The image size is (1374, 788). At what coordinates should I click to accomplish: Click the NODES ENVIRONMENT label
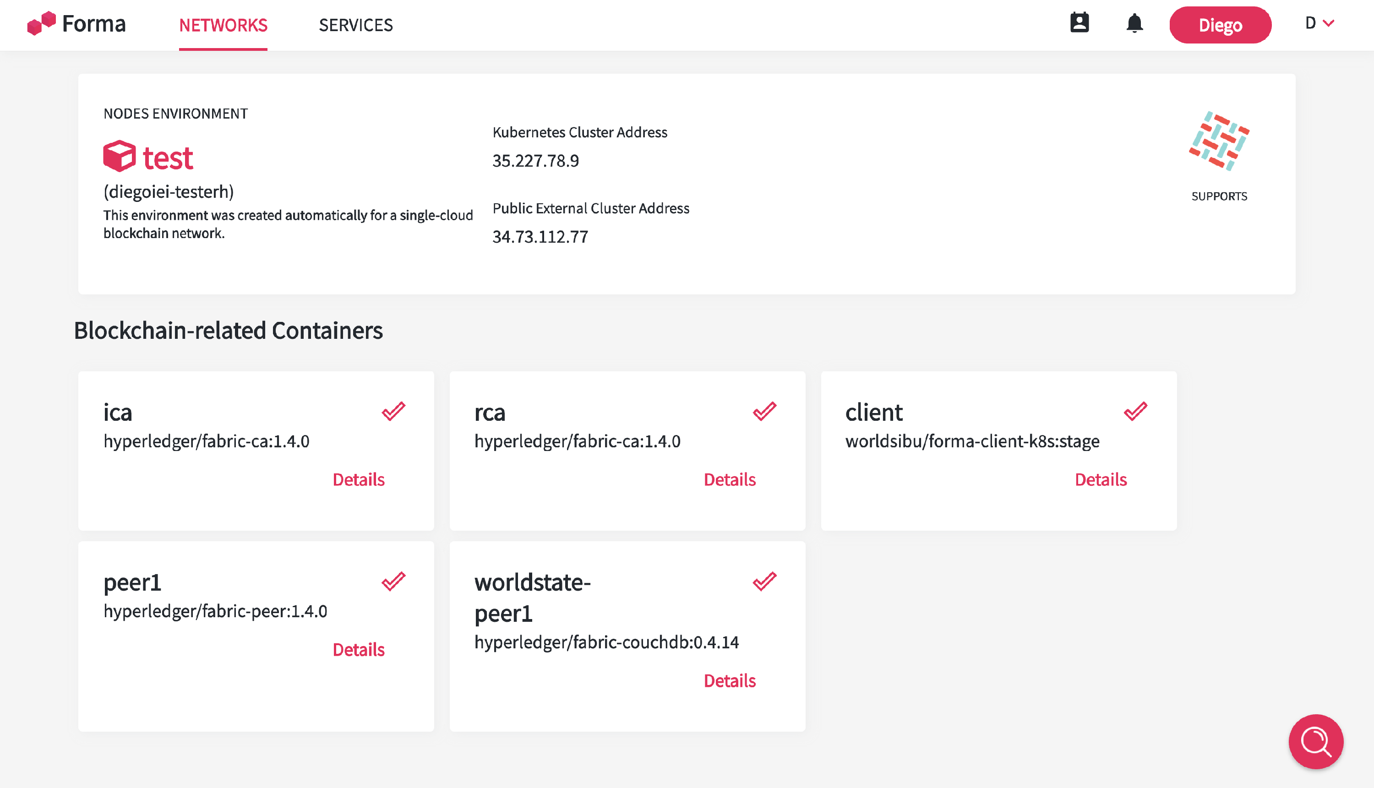click(175, 114)
